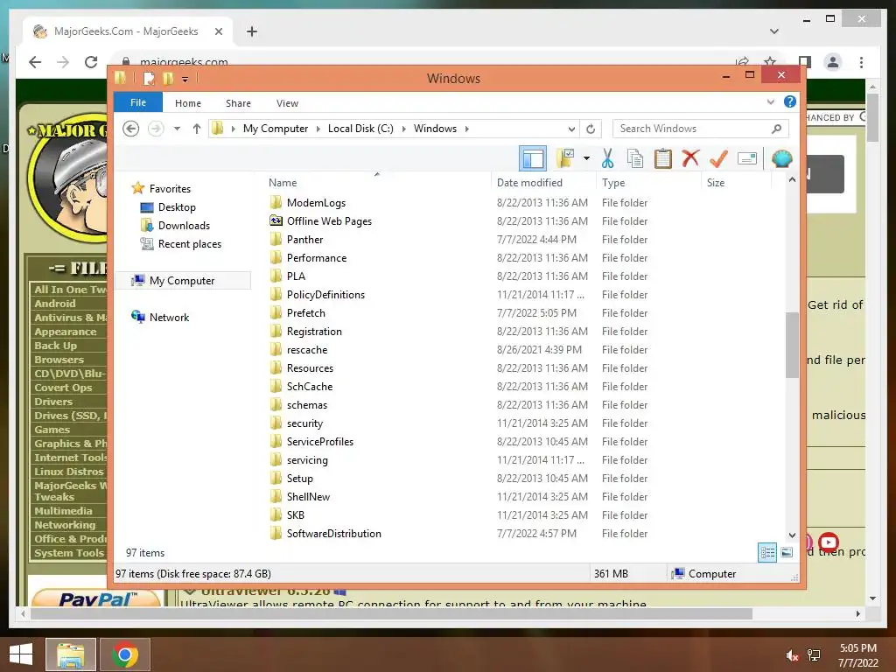Select the PolicyDefinitions folder

coord(325,295)
